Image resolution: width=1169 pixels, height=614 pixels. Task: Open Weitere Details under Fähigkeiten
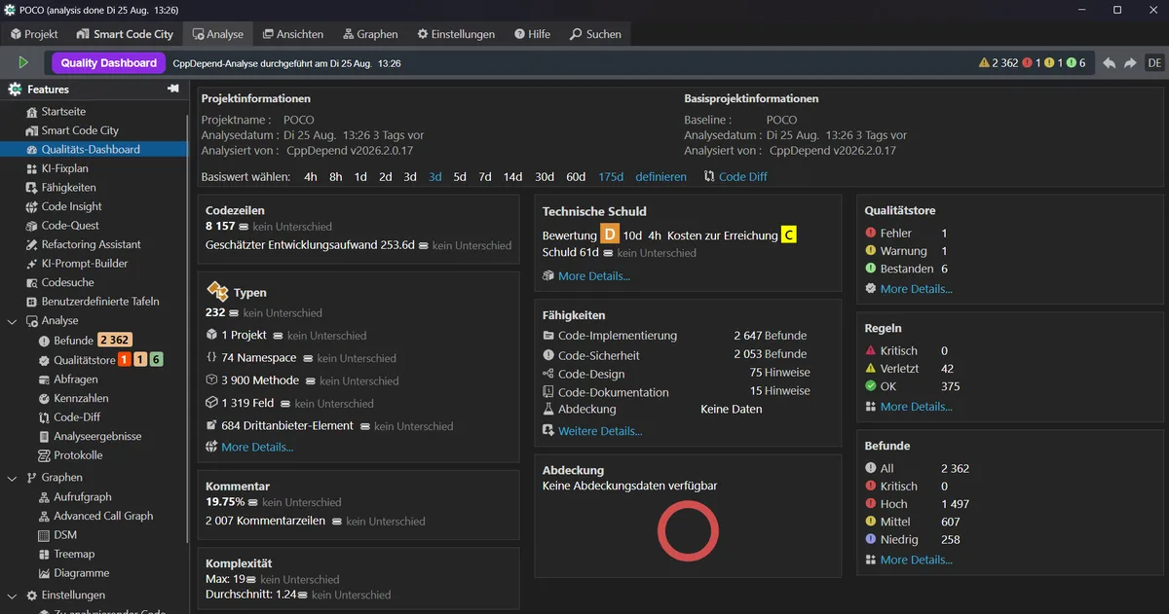tap(600, 431)
